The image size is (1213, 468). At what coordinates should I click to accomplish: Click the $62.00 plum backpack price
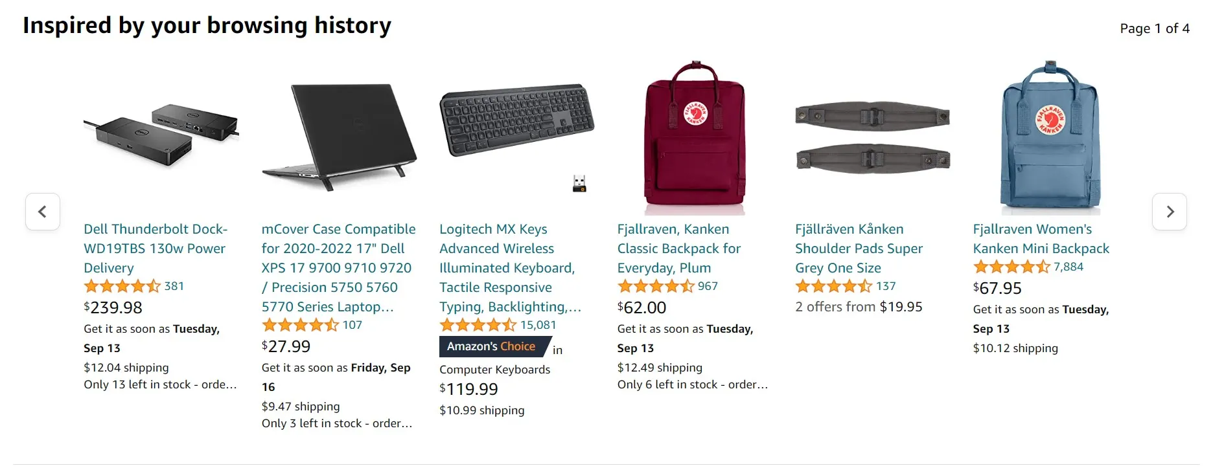click(642, 307)
